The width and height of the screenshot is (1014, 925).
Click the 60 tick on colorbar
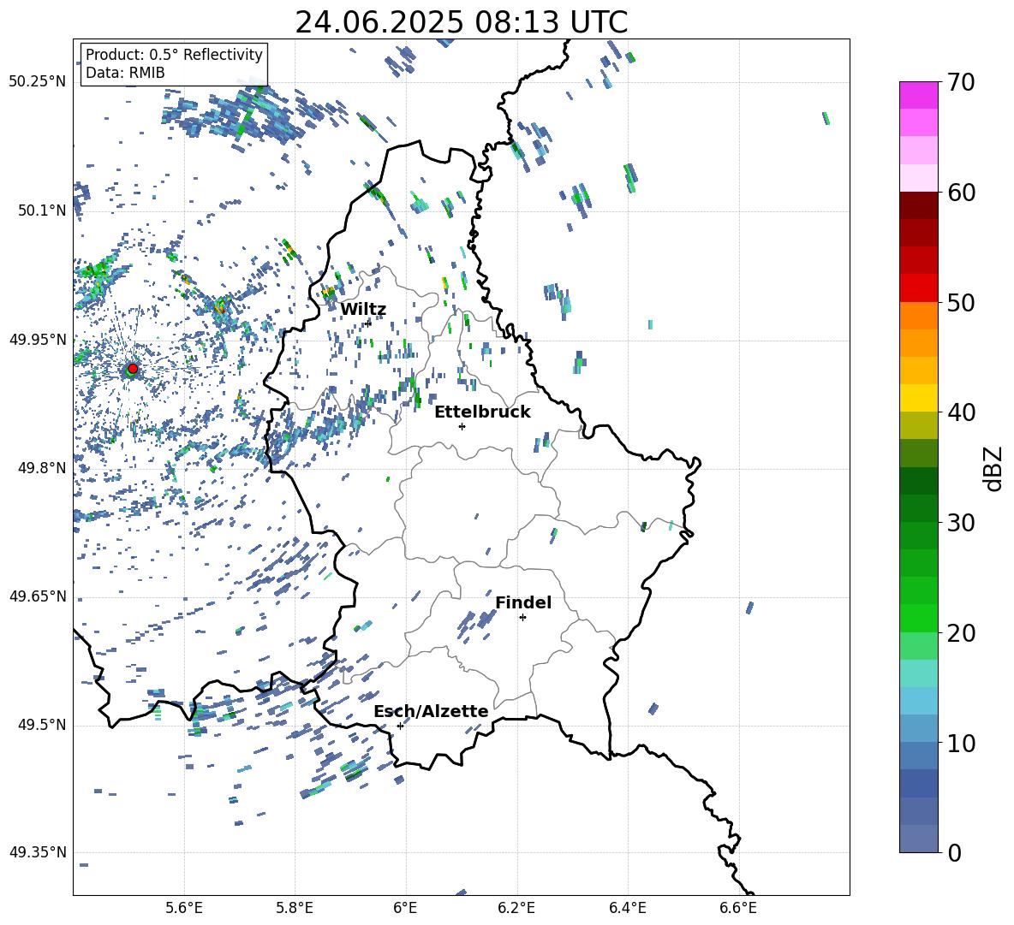click(961, 193)
